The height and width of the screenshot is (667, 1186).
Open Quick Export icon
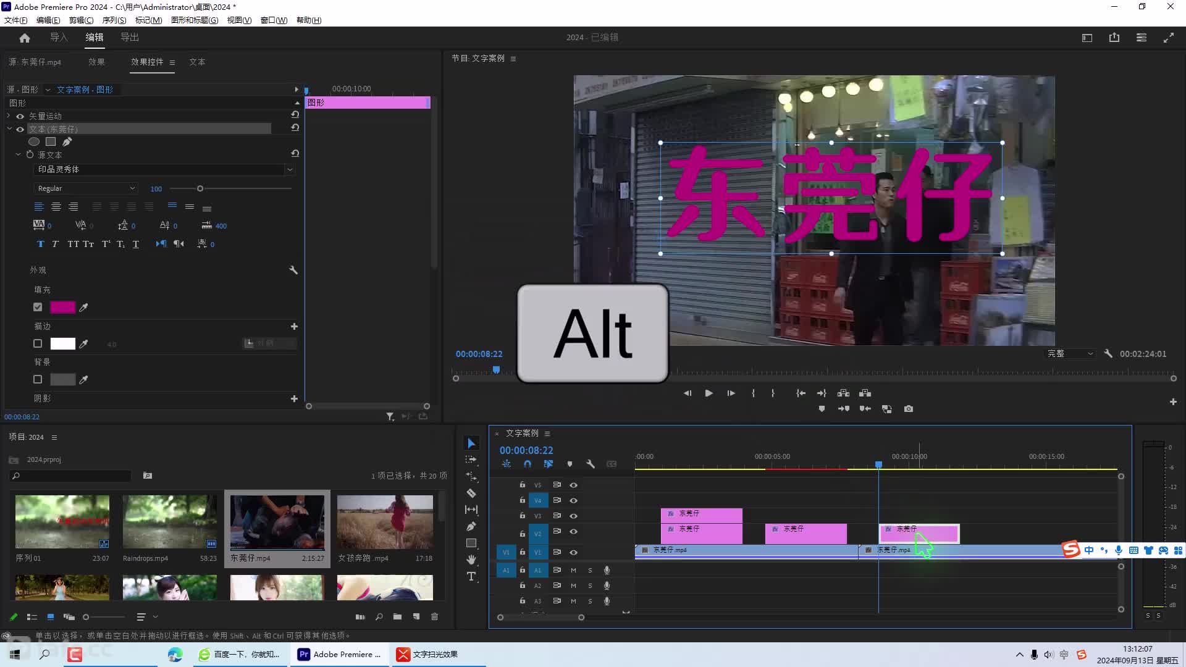(x=1114, y=38)
